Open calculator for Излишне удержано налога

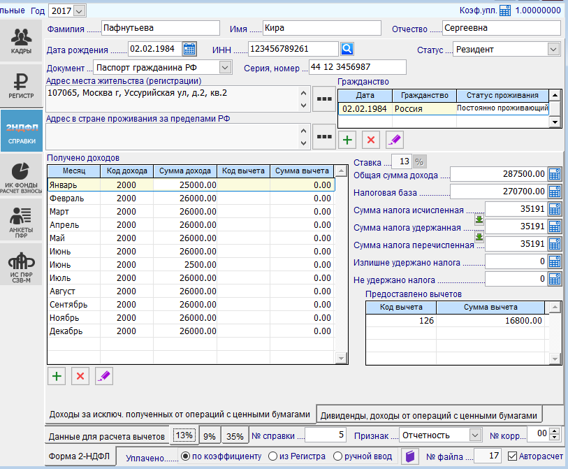pyautogui.click(x=554, y=261)
